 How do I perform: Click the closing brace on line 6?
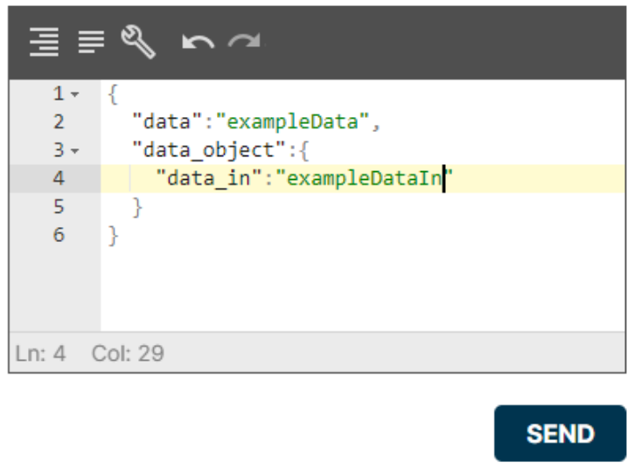[x=112, y=236]
